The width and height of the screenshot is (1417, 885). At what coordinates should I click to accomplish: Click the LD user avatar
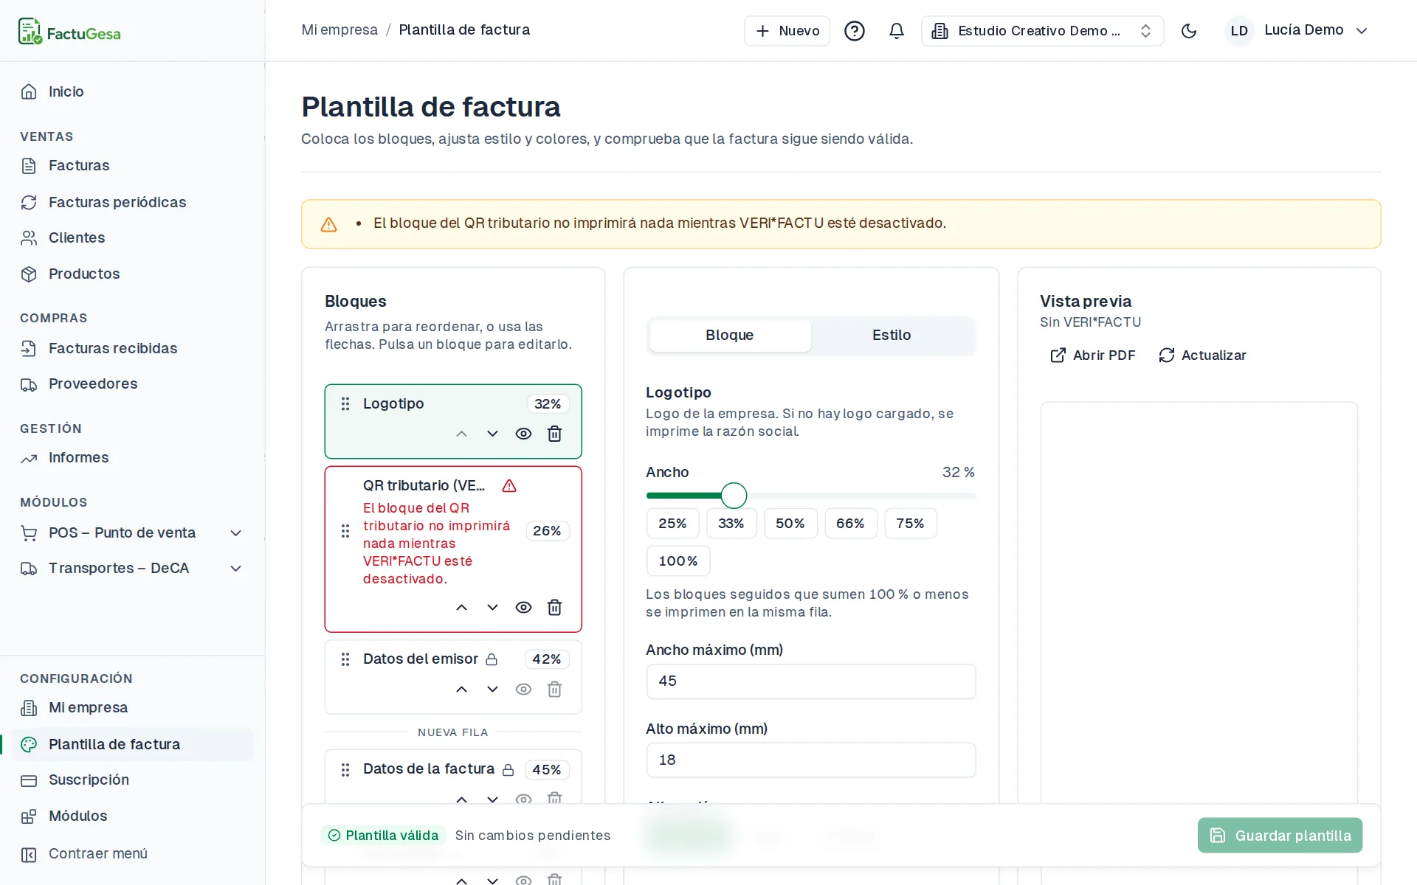1239,31
